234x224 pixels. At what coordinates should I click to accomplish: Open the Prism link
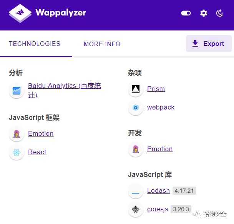156,89
